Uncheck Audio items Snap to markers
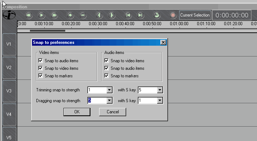This screenshot has height=141, width=257. click(106, 76)
